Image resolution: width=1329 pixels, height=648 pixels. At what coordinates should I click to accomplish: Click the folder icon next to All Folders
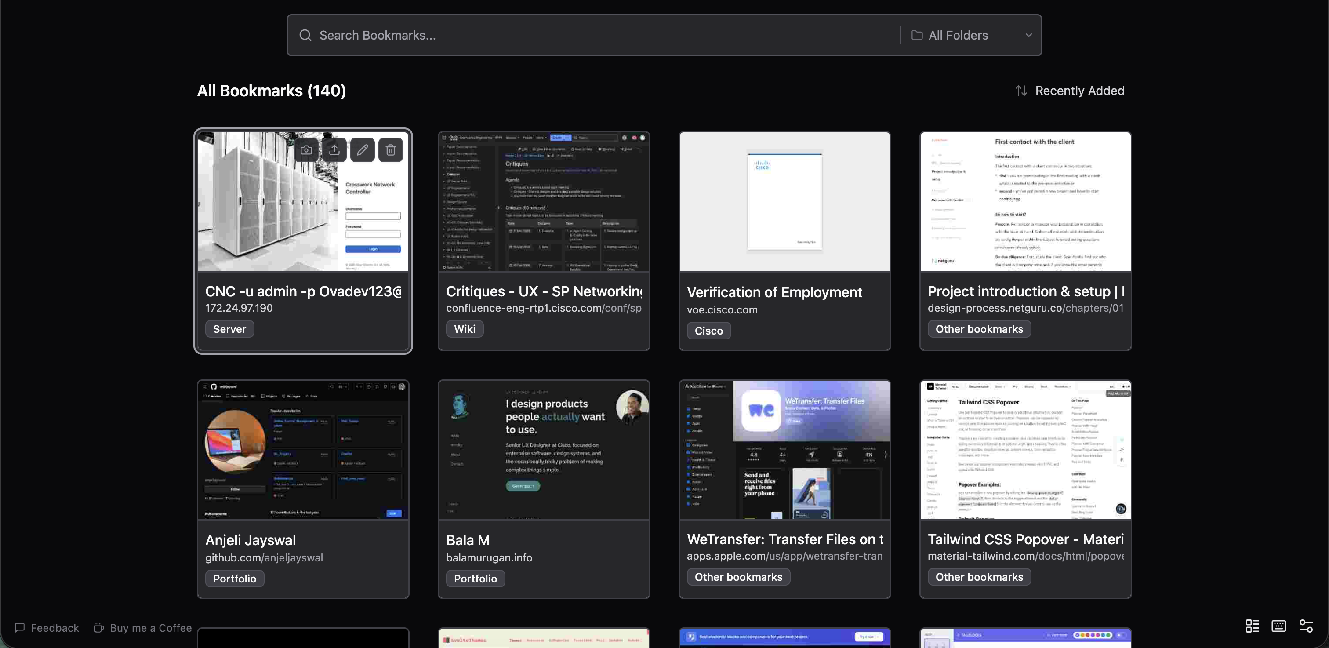917,35
